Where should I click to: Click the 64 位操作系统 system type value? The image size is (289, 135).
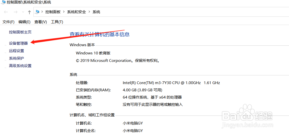point(152,97)
